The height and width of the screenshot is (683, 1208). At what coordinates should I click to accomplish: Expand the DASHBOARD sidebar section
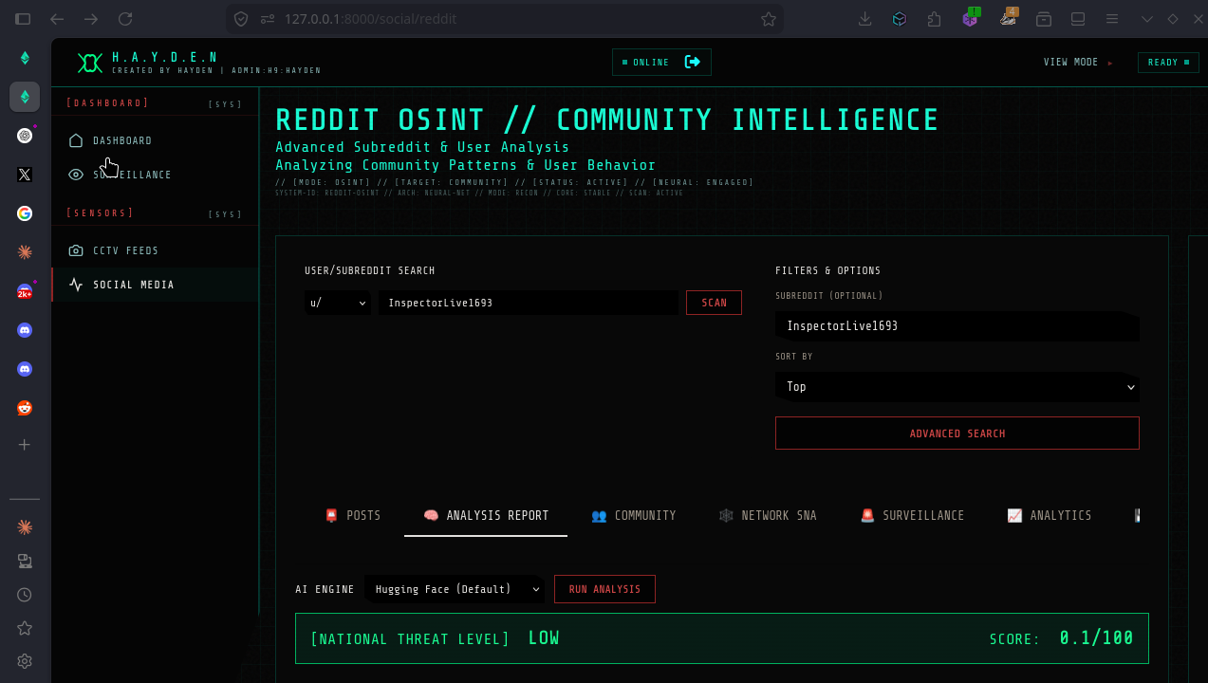(155, 103)
